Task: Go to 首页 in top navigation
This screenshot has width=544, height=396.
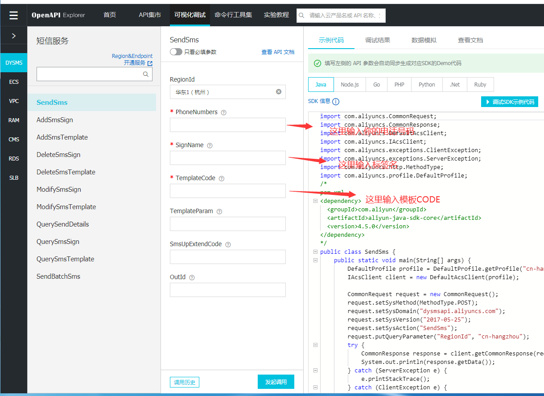Action: (x=110, y=15)
